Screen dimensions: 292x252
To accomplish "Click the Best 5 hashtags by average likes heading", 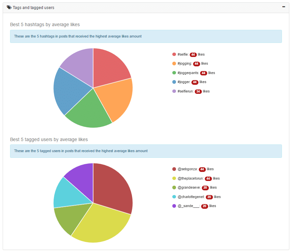I will tap(45, 24).
